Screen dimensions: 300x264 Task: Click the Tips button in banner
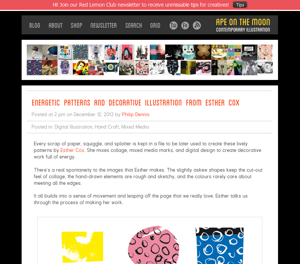point(240,5)
